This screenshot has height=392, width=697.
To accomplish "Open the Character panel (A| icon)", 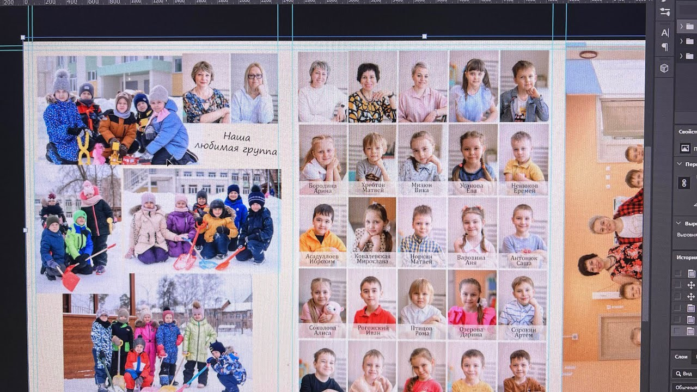I will click(x=664, y=33).
